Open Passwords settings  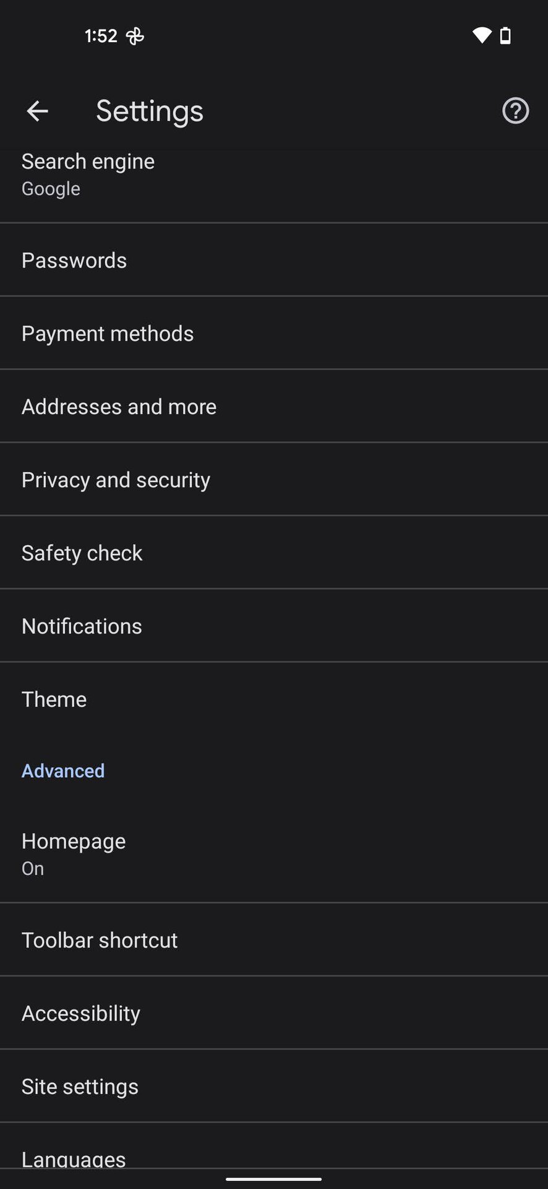click(273, 261)
